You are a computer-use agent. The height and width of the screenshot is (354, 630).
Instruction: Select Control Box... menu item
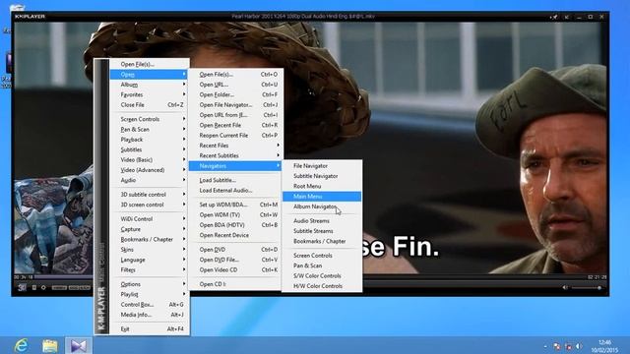coord(150,304)
